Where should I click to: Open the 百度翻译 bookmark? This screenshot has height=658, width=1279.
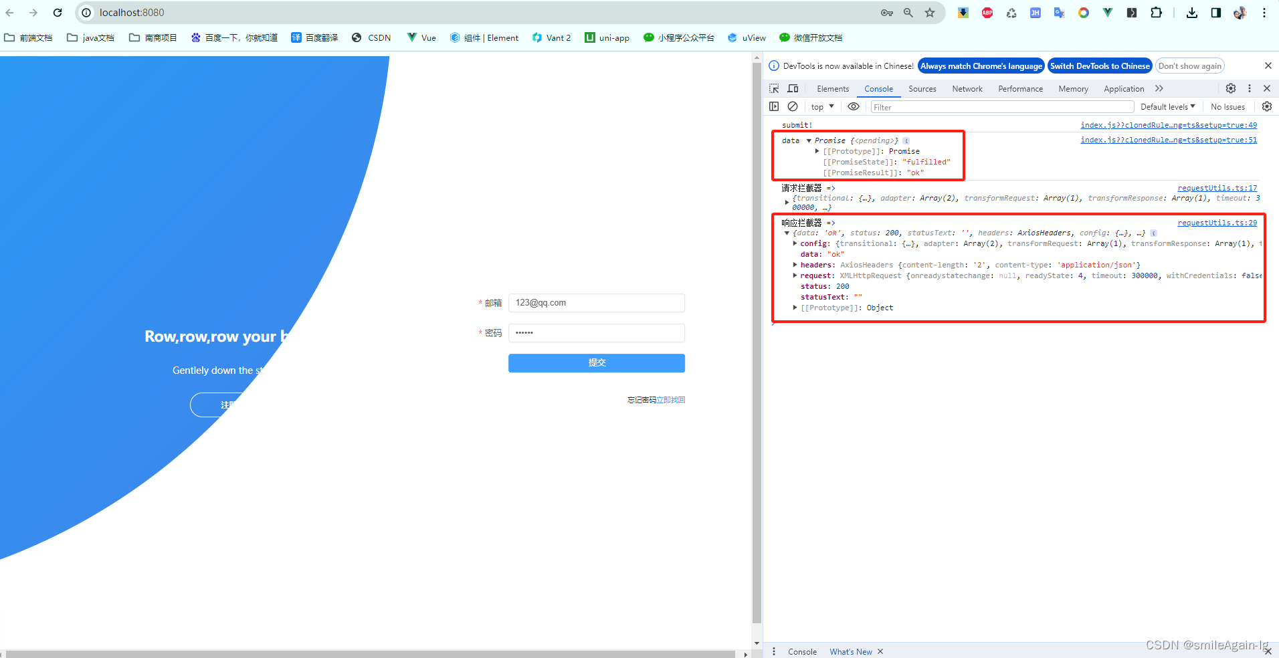tap(314, 37)
